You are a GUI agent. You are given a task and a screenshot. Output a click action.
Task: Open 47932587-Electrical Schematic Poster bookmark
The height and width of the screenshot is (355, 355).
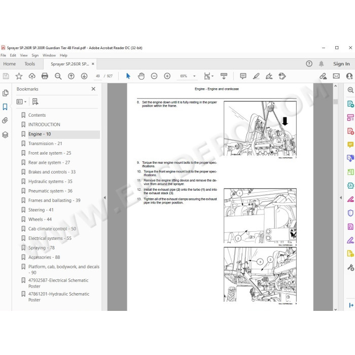tap(58, 283)
